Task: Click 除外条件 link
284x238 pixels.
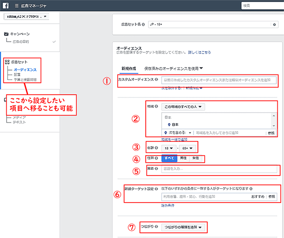Action: (x=168, y=205)
